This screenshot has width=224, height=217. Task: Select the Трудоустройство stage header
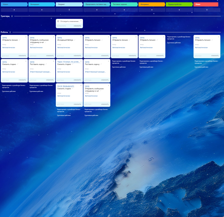[179, 4]
